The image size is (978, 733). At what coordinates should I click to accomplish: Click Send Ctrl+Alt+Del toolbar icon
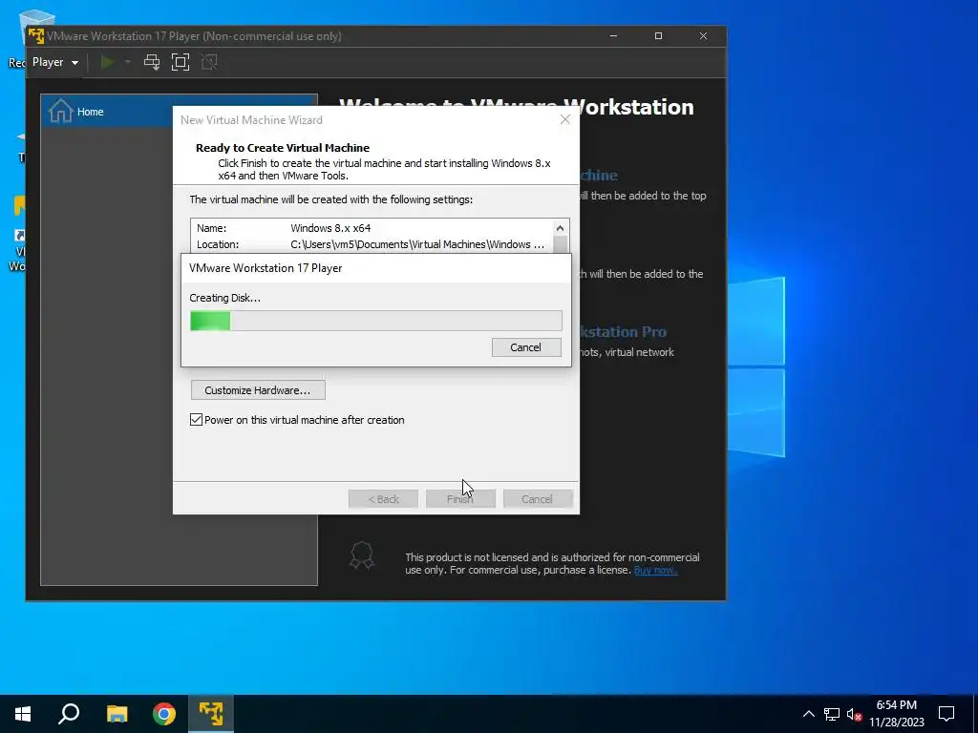tap(152, 62)
